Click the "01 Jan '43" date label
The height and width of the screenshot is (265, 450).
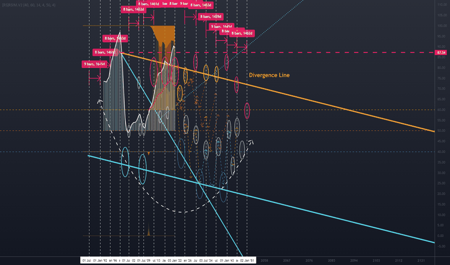(x=227, y=260)
